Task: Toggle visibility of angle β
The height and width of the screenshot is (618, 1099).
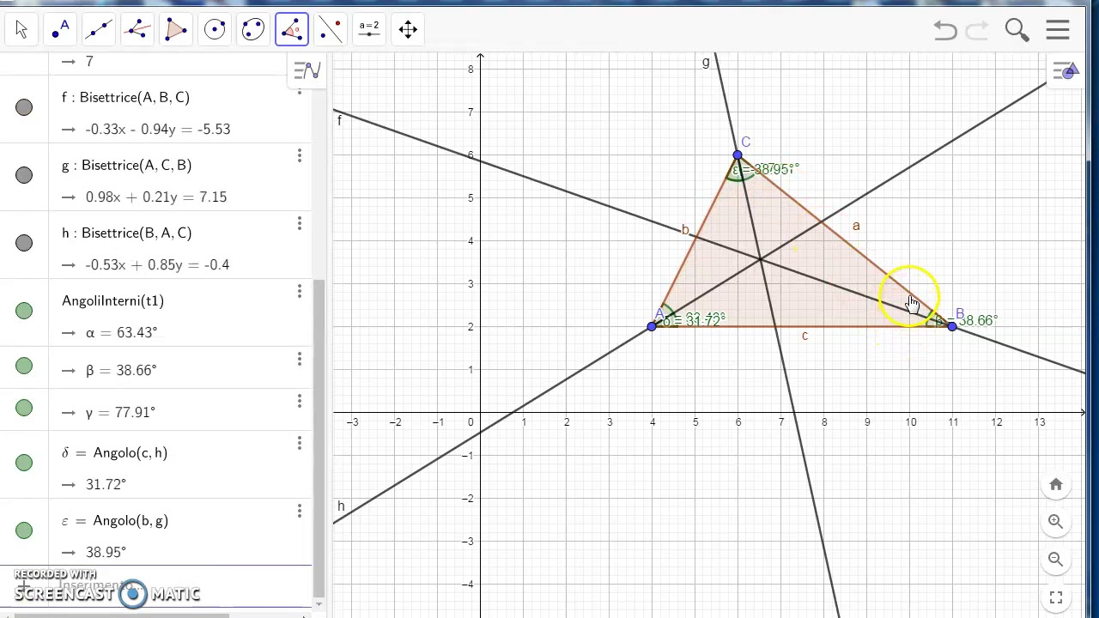Action: pyautogui.click(x=24, y=366)
